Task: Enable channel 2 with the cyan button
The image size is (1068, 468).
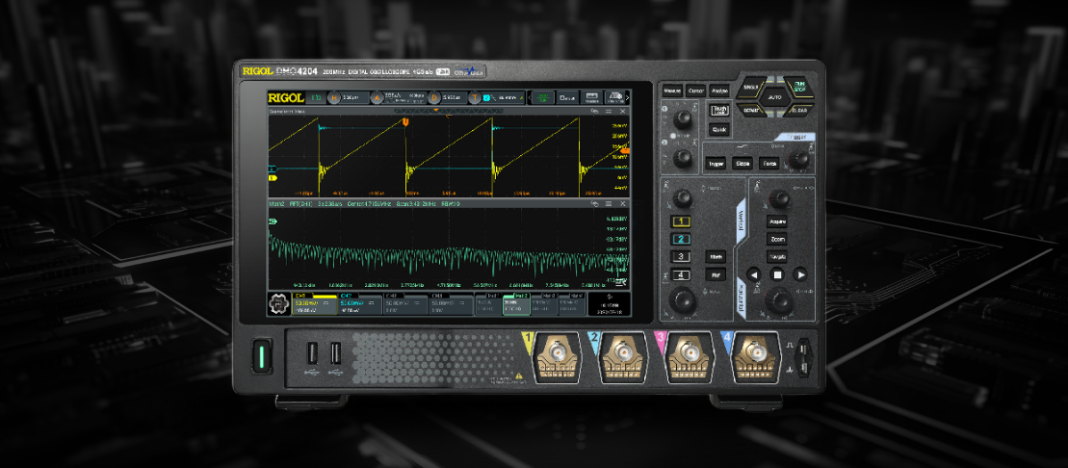Action: (x=682, y=239)
